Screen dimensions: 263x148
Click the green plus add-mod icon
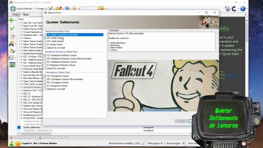[x=12, y=21]
